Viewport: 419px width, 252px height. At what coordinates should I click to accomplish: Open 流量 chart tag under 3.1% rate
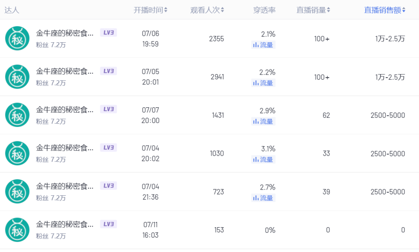(x=263, y=160)
